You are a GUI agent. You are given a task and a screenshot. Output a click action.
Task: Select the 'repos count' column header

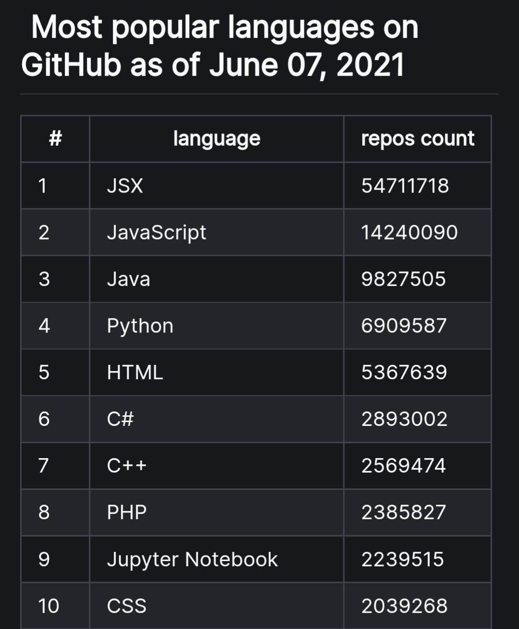[418, 139]
